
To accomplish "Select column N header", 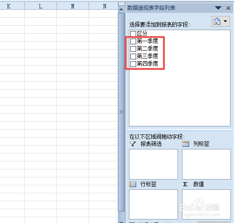I will click(104, 6).
